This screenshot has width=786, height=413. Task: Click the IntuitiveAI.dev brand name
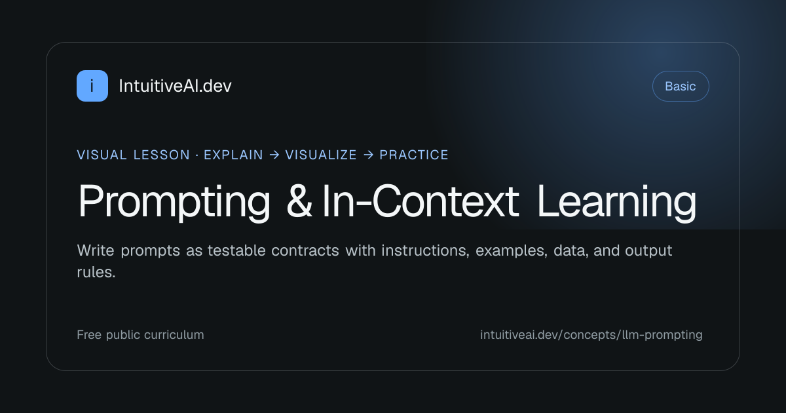point(175,86)
